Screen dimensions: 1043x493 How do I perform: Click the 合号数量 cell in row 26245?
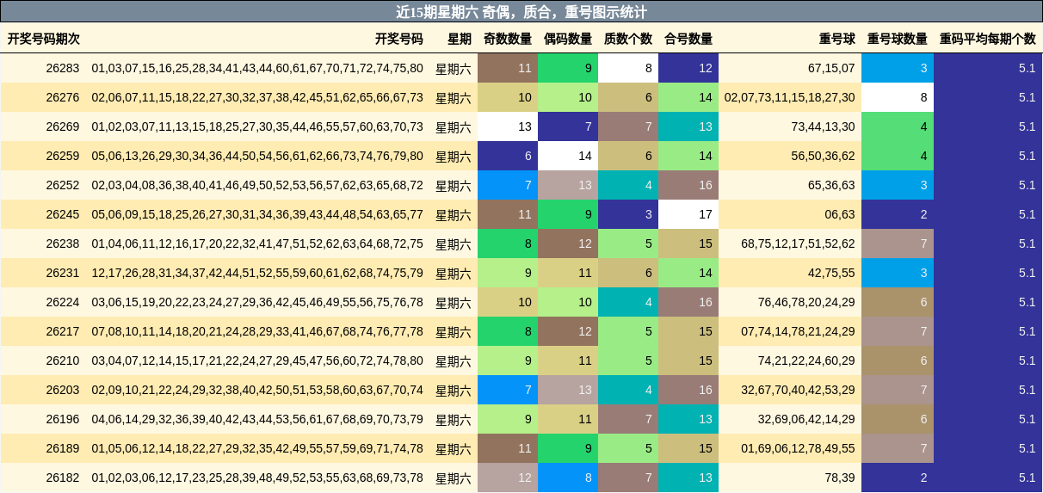[688, 214]
